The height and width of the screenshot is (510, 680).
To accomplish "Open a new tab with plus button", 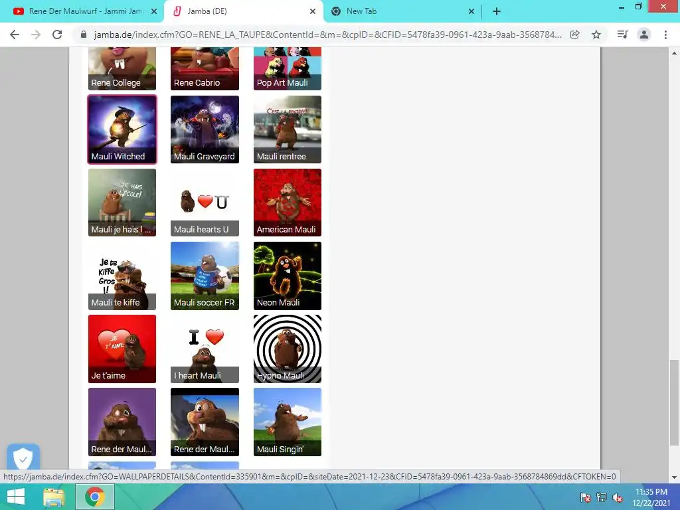I will point(497,12).
